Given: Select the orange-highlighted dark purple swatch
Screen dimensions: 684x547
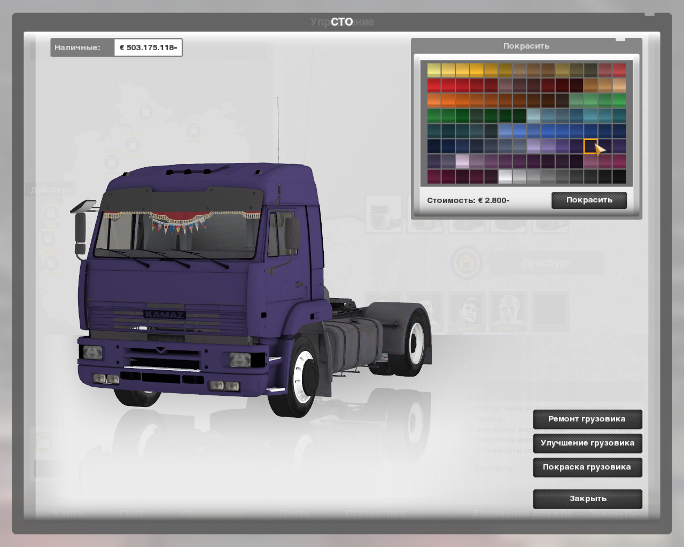Looking at the screenshot, I should click(x=590, y=146).
